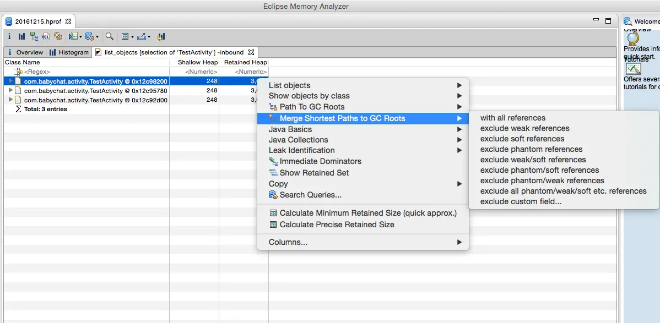
Task: Click the 20161215.hprof database file icon
Action: 9,21
